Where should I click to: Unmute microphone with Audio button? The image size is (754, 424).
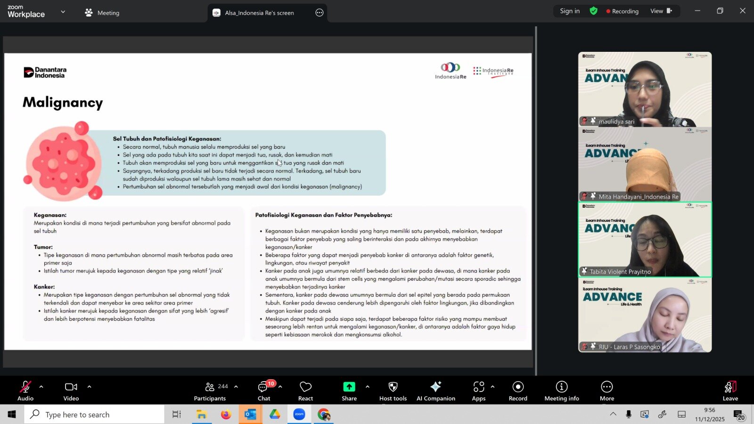click(25, 391)
